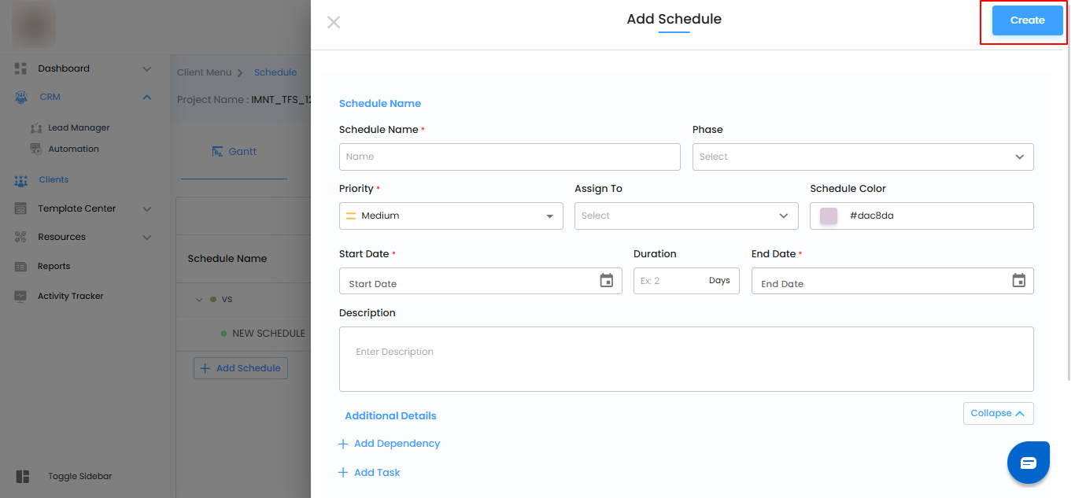Image resolution: width=1075 pixels, height=498 pixels.
Task: Open the Start Date calendar icon
Action: pyautogui.click(x=606, y=281)
